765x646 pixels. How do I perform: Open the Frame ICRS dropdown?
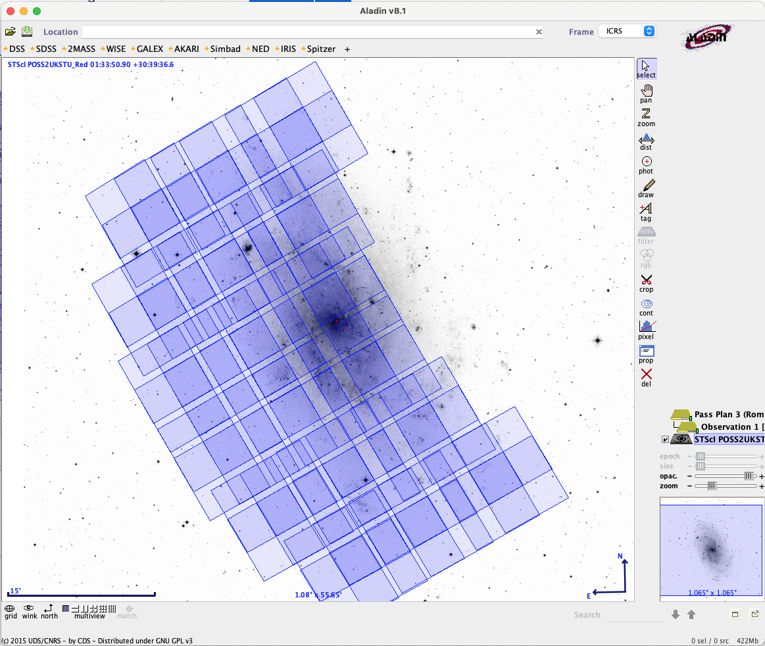(626, 32)
